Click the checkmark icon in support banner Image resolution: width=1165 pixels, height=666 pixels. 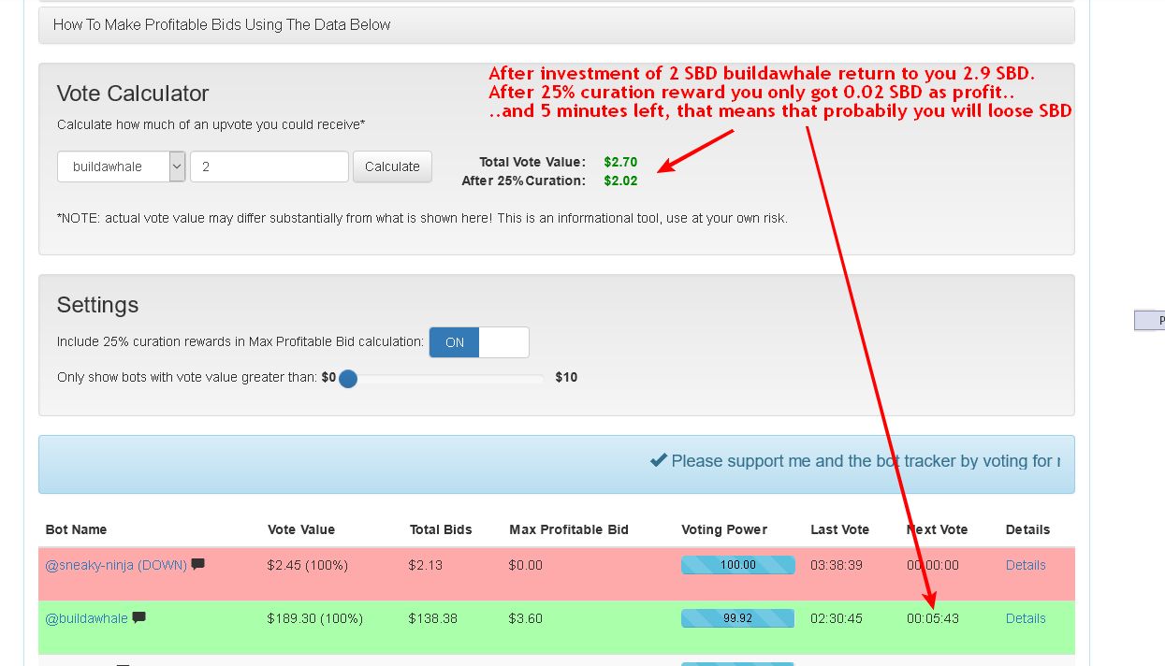point(658,460)
